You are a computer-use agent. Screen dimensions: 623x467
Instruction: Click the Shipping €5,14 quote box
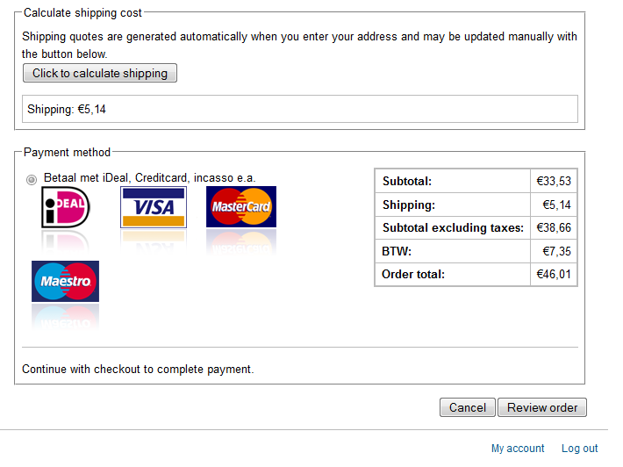(x=300, y=109)
